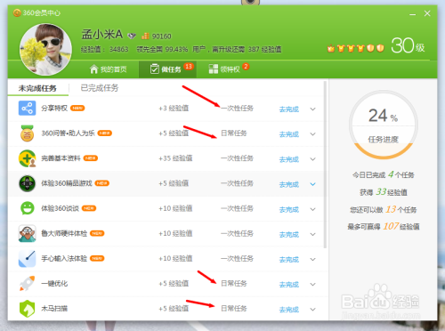This screenshot has height=331, width=445.
Task: Expand the 手心输入法体验 task details
Action: pos(312,259)
